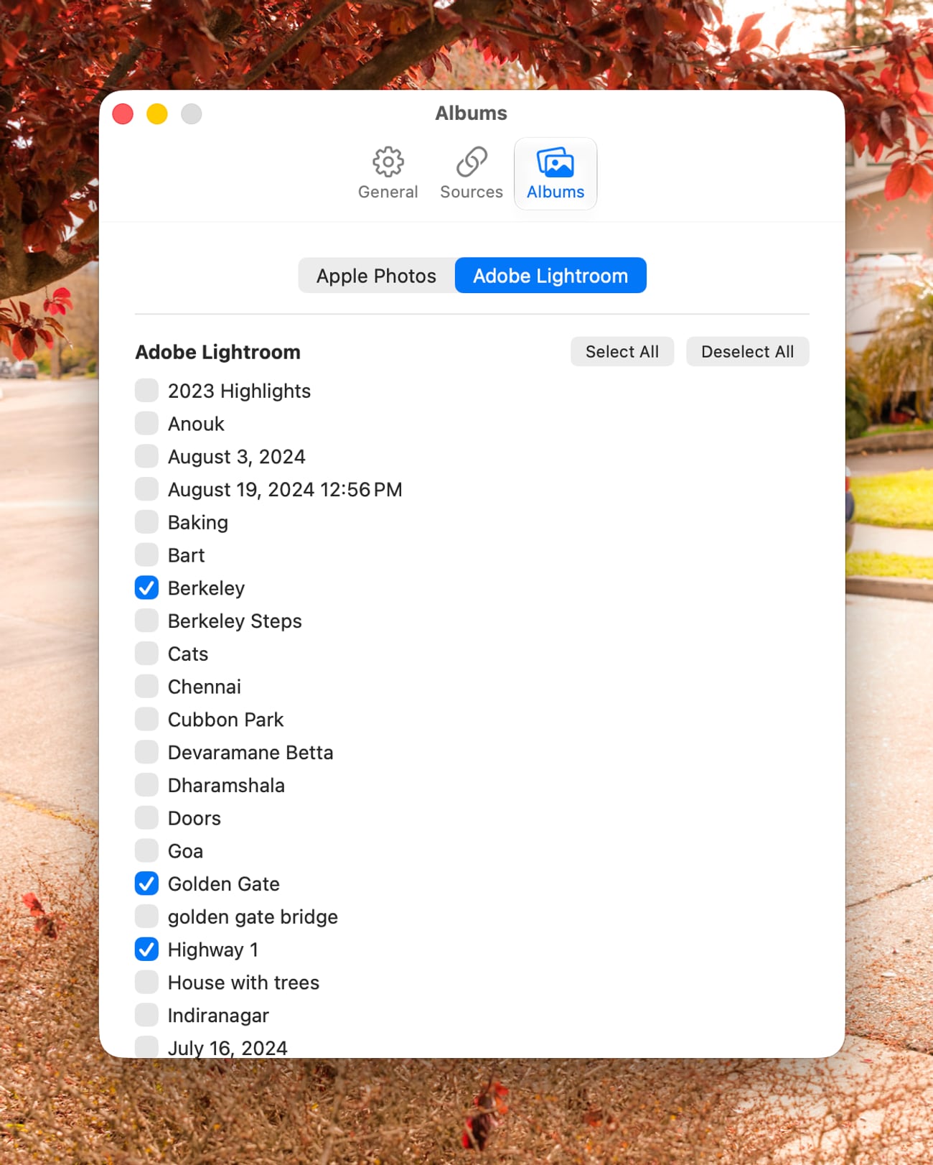Viewport: 933px width, 1165px height.
Task: Click the Golden Gate album name
Action: coord(224,884)
